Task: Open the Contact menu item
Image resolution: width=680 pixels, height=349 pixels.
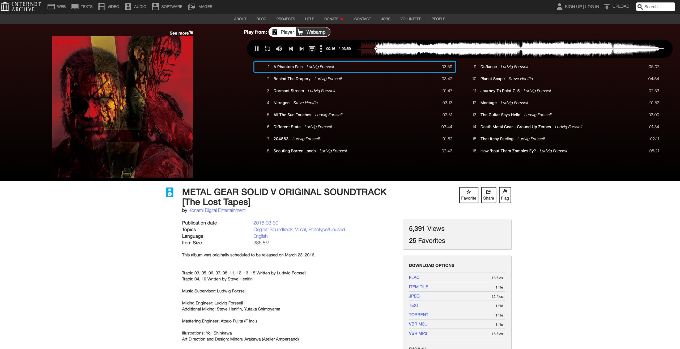Action: click(362, 19)
